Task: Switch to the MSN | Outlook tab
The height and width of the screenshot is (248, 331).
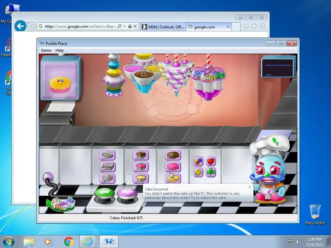Action: tap(163, 27)
